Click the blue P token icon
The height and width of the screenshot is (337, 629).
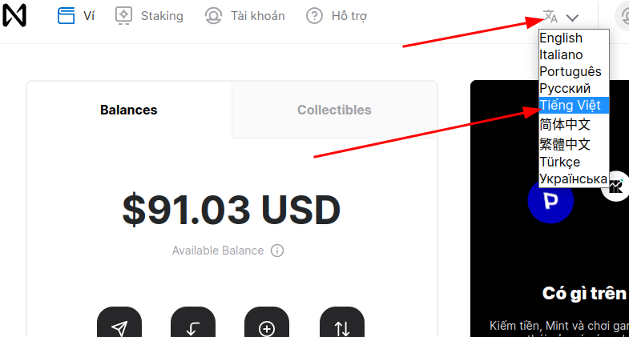(550, 200)
